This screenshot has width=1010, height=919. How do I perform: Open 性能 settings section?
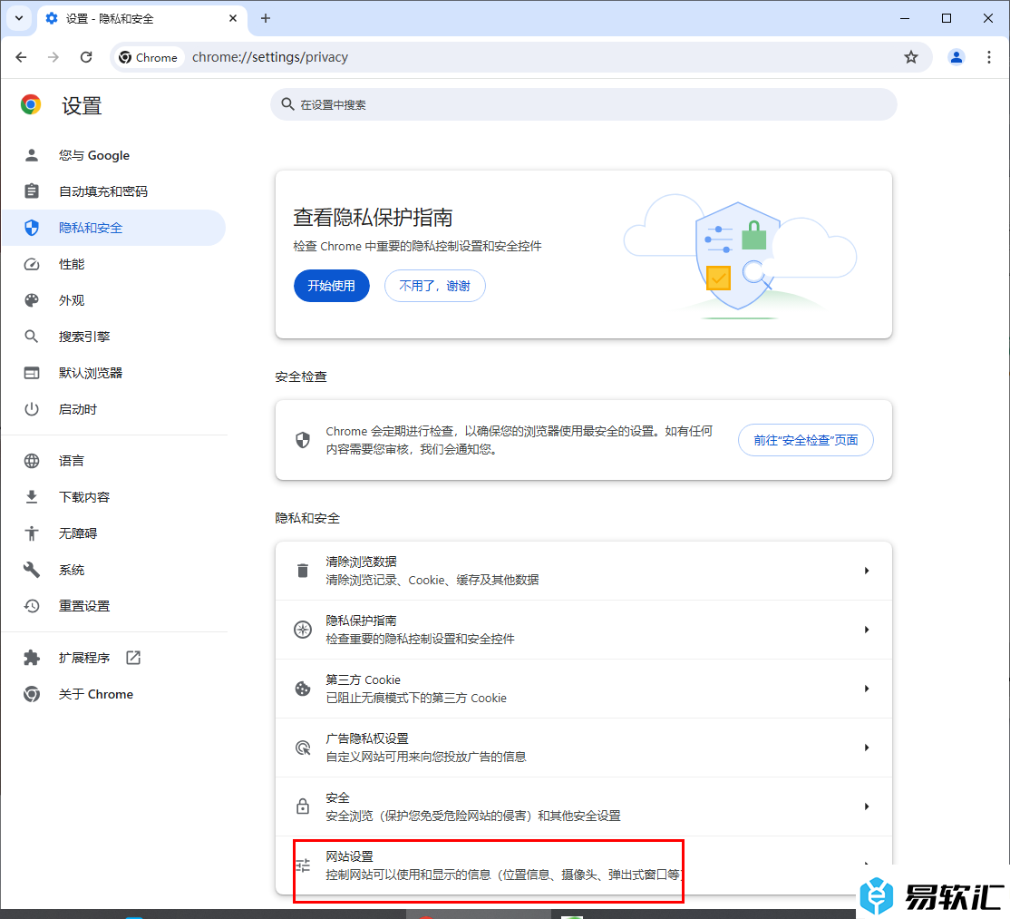click(x=113, y=264)
